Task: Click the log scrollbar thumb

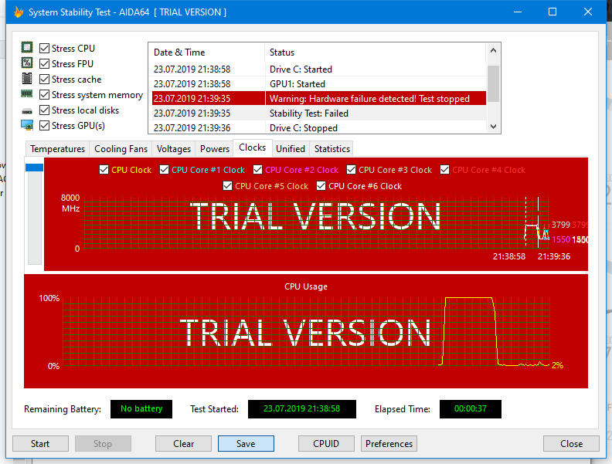Action: [493, 83]
